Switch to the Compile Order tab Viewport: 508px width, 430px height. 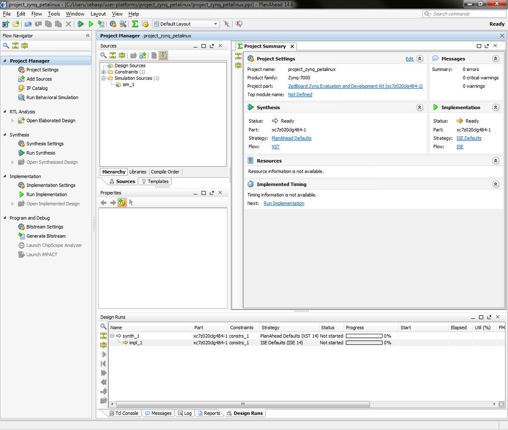click(165, 172)
